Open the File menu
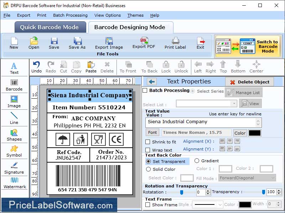Screen dimensions: 285x213 tap(7, 15)
